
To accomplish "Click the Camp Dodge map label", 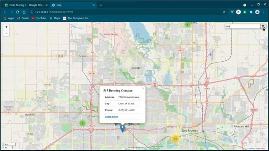I will pyautogui.click(x=111, y=34).
